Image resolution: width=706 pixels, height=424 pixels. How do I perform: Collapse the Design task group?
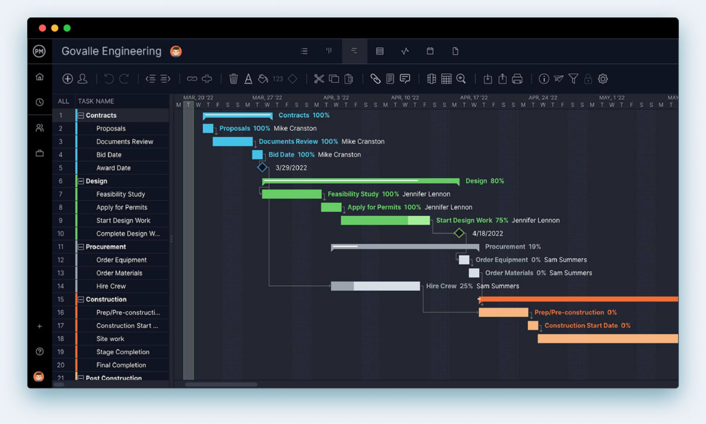(x=81, y=181)
